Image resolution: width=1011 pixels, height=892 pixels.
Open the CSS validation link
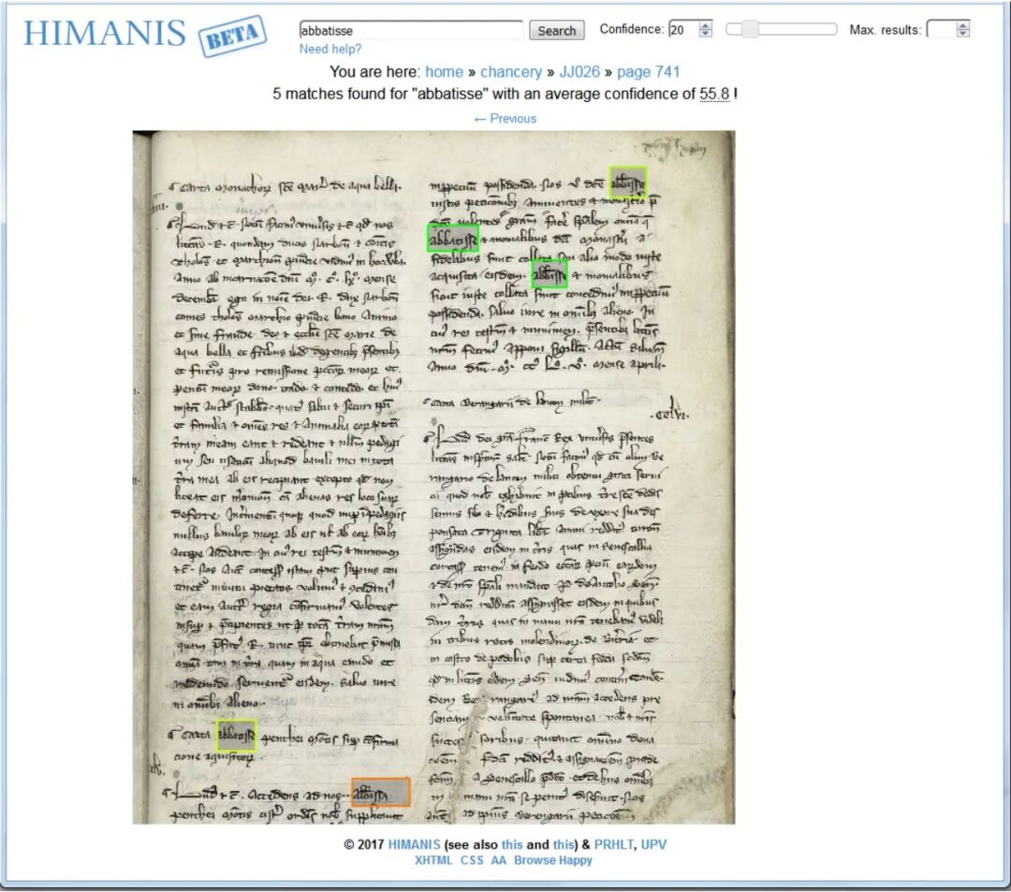[x=472, y=860]
